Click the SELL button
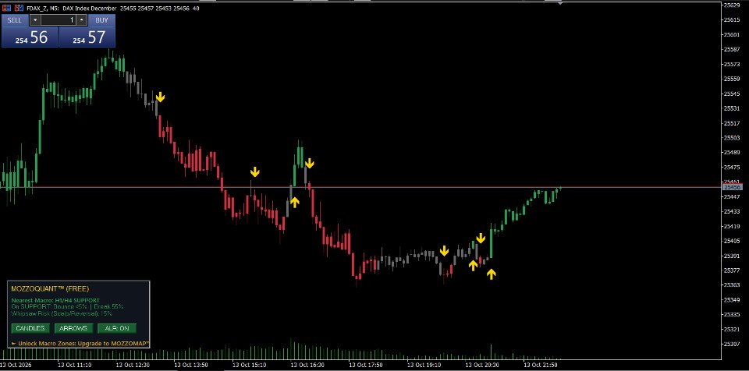Screen dimensions: 749x371 (x=15, y=20)
